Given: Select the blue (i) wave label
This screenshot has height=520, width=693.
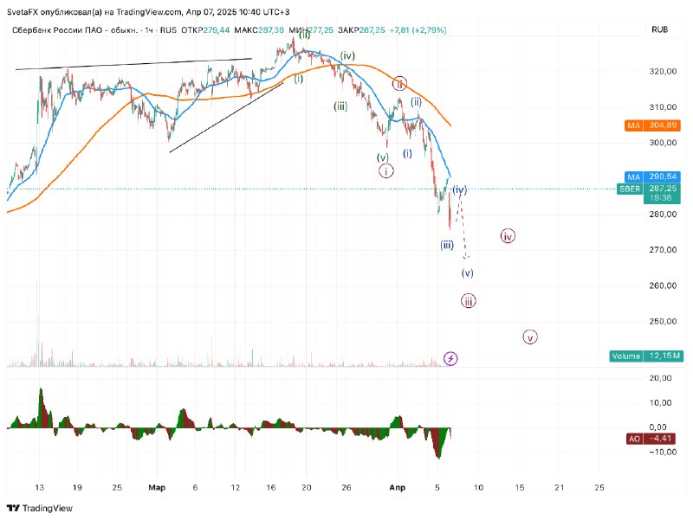Looking at the screenshot, I should [407, 153].
